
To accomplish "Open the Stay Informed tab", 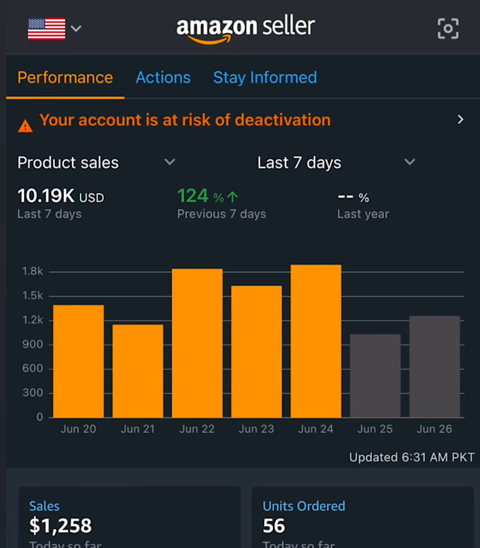I will [x=265, y=78].
